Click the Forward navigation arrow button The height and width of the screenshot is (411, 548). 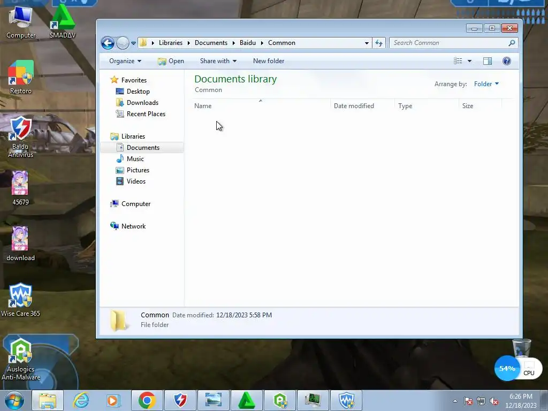pyautogui.click(x=123, y=43)
